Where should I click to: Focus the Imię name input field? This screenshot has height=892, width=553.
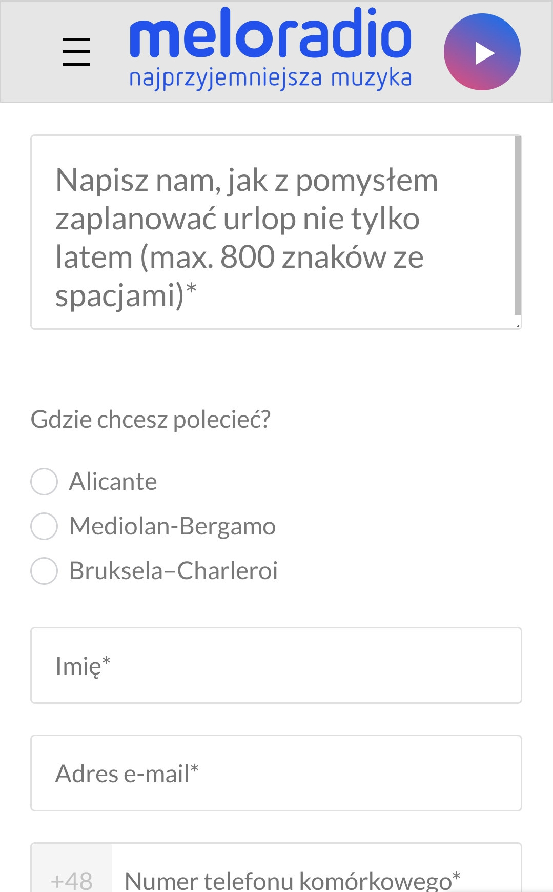[x=276, y=665]
